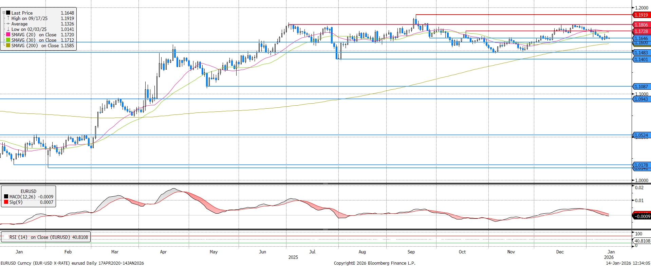The height and width of the screenshot is (266, 651).
Task: Select the blue 1.1087 price level tag
Action: [x=641, y=87]
